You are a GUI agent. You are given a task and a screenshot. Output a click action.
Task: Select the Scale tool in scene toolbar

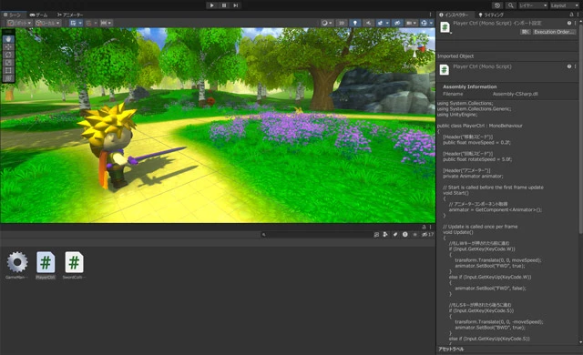(x=8, y=63)
